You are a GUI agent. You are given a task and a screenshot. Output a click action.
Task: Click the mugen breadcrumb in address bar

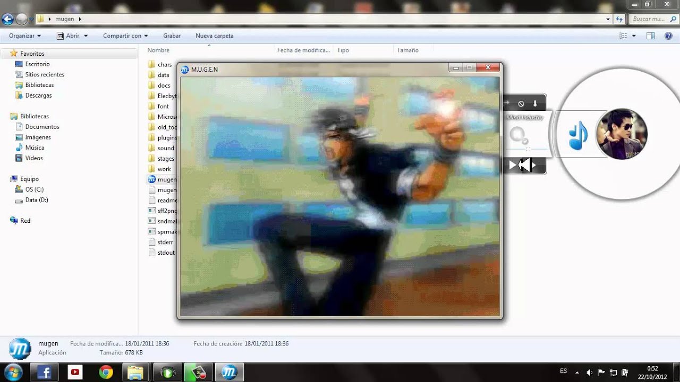pos(65,19)
